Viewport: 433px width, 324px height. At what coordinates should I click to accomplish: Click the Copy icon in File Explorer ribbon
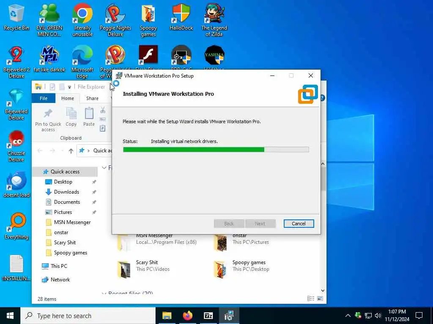tap(71, 117)
